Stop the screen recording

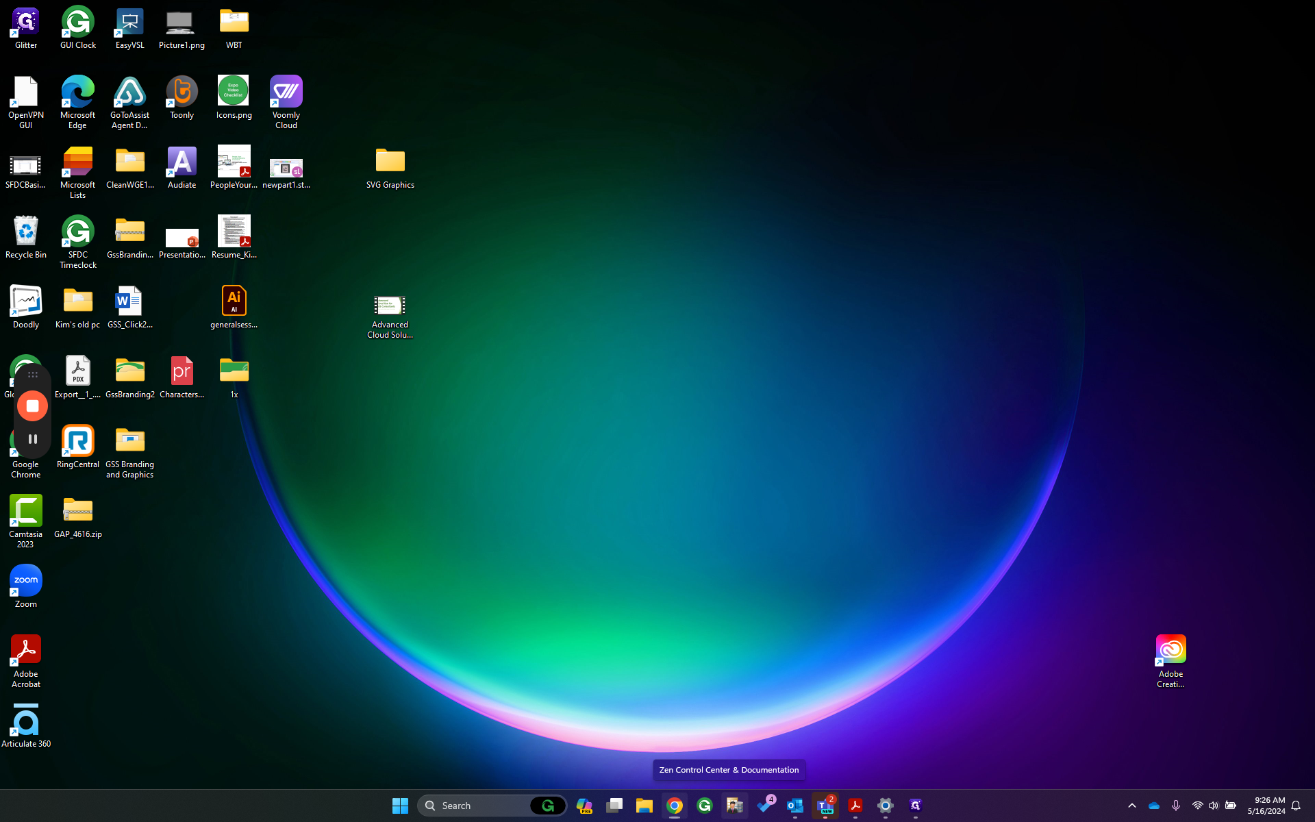pyautogui.click(x=32, y=406)
